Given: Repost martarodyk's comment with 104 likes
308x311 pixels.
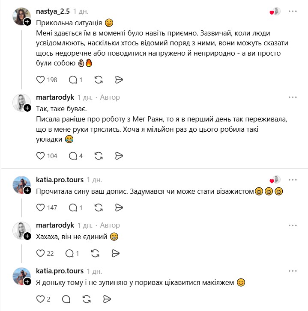Looking at the screenshot, I should point(98,156).
